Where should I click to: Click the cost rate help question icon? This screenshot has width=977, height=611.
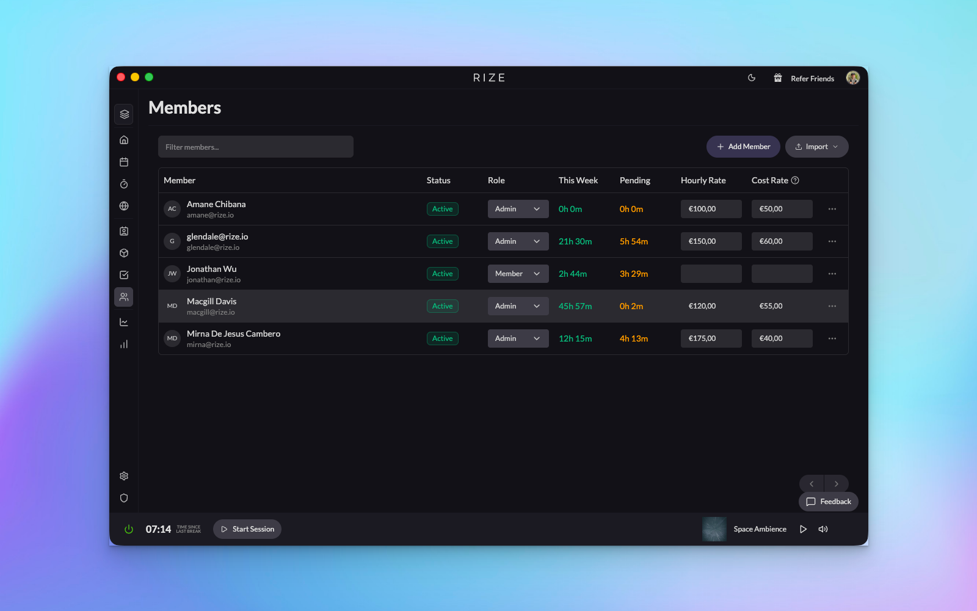point(795,180)
